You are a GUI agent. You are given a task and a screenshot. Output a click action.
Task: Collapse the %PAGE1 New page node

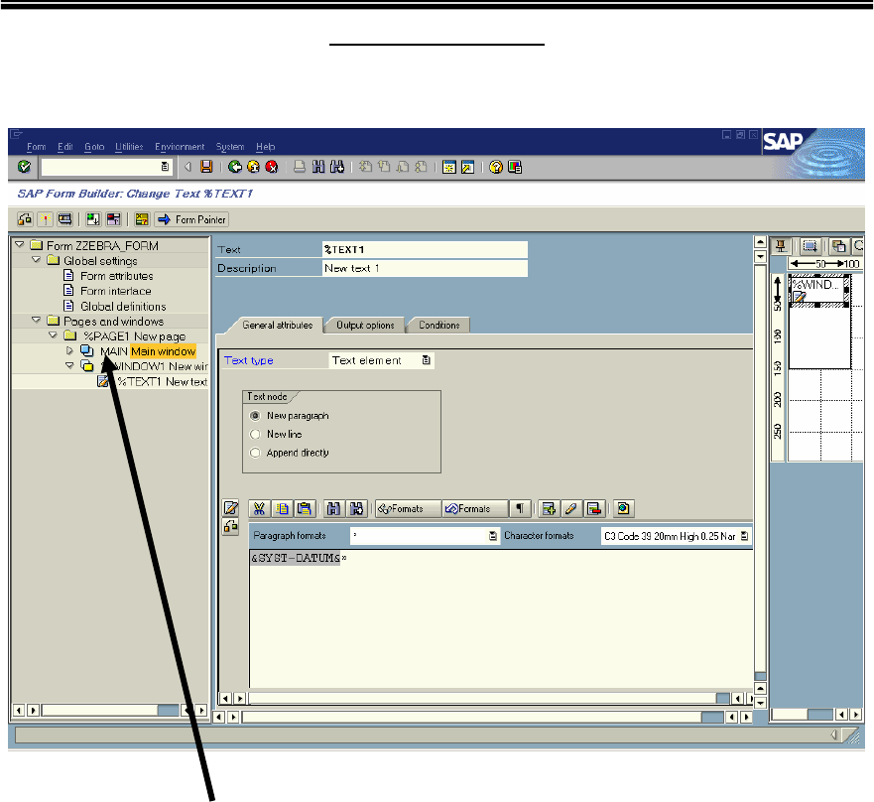pos(53,334)
